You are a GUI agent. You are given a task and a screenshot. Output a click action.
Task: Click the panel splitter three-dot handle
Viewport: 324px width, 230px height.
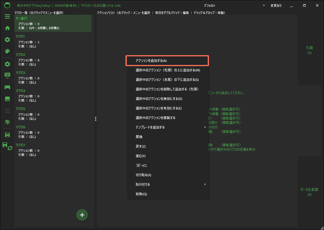[95, 119]
